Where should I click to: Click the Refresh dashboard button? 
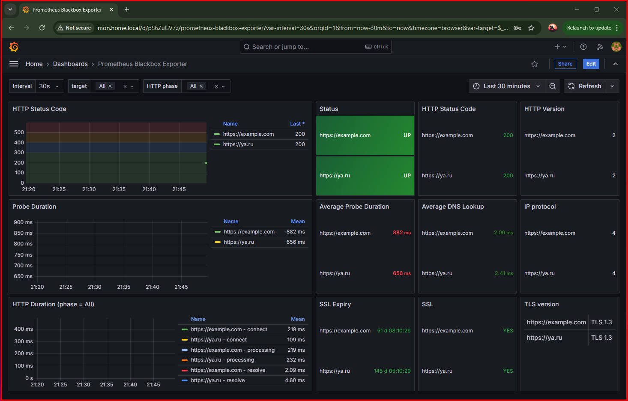(x=585, y=86)
